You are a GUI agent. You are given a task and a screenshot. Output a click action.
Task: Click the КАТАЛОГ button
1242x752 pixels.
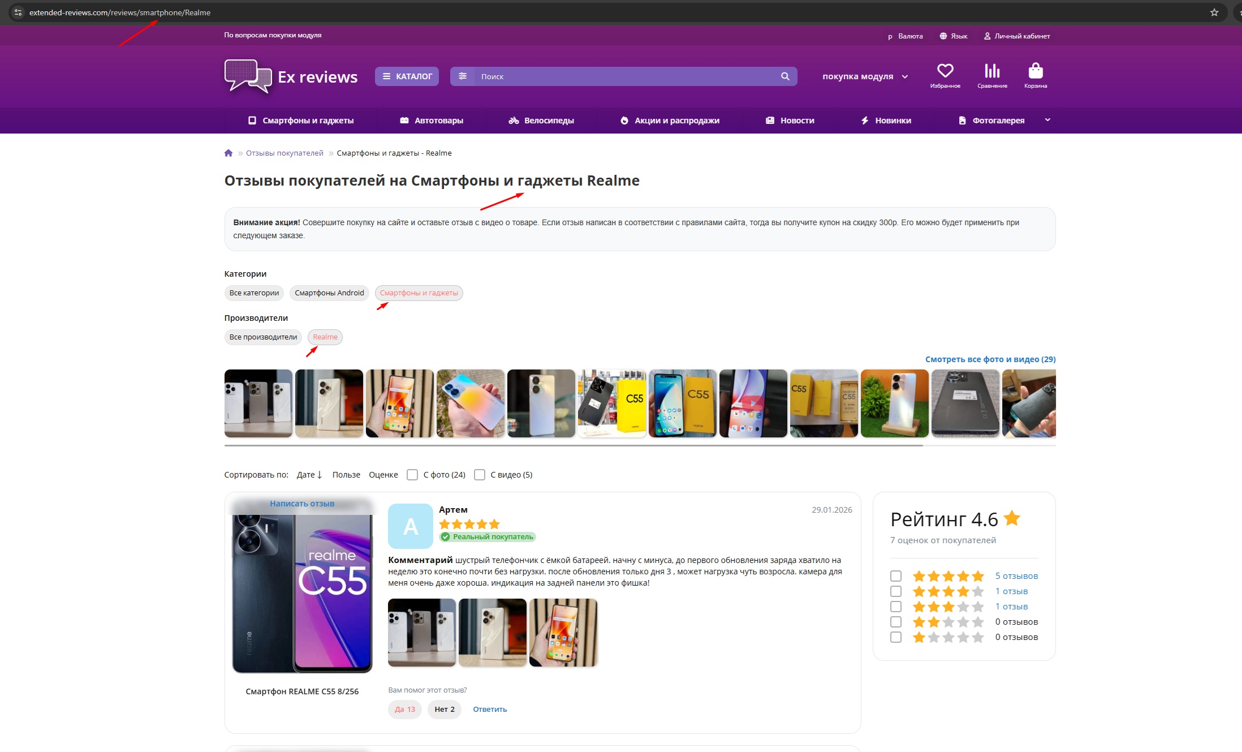coord(407,76)
